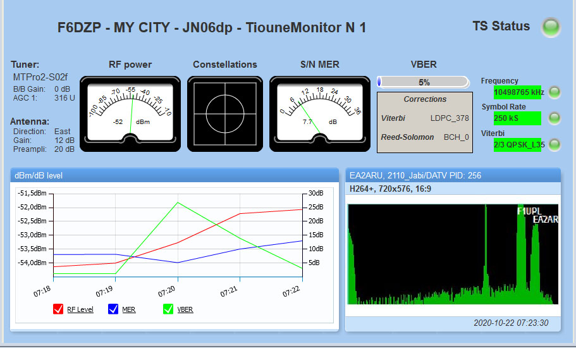Select the Symbol Rate 250 kS field
The width and height of the screenshot is (576, 348).
pos(517,118)
